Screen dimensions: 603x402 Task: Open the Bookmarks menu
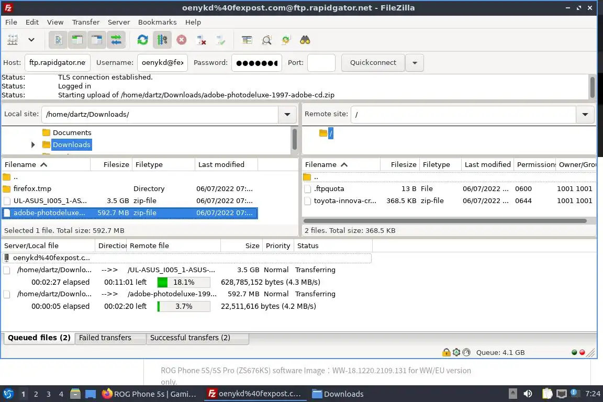coord(157,23)
